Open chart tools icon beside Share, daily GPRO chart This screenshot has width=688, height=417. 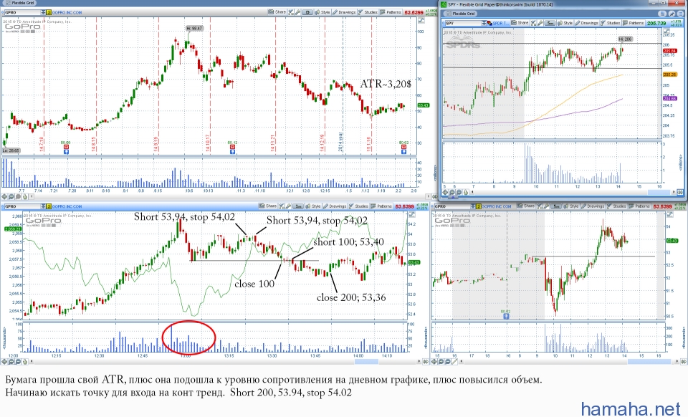coord(290,12)
